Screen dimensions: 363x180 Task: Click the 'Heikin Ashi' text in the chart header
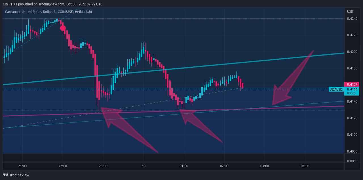(83, 12)
